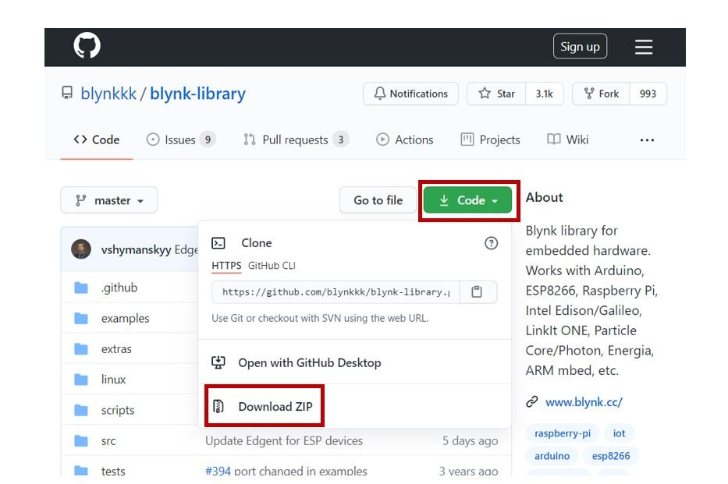Show more repository tabs via ellipsis
The width and height of the screenshot is (728, 484).
647,140
